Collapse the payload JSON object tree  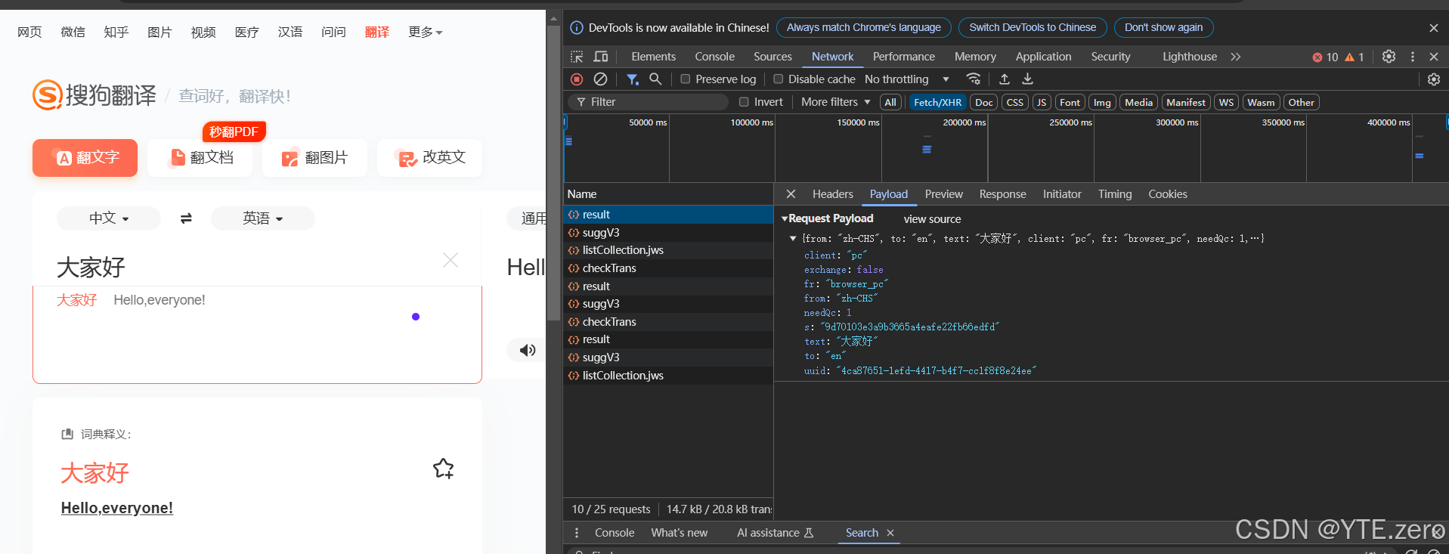coord(793,238)
